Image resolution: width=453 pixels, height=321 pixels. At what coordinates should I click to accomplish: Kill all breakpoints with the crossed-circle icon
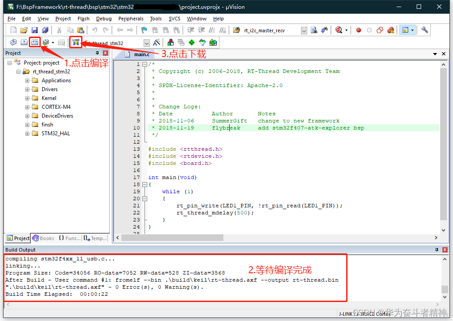[391, 30]
